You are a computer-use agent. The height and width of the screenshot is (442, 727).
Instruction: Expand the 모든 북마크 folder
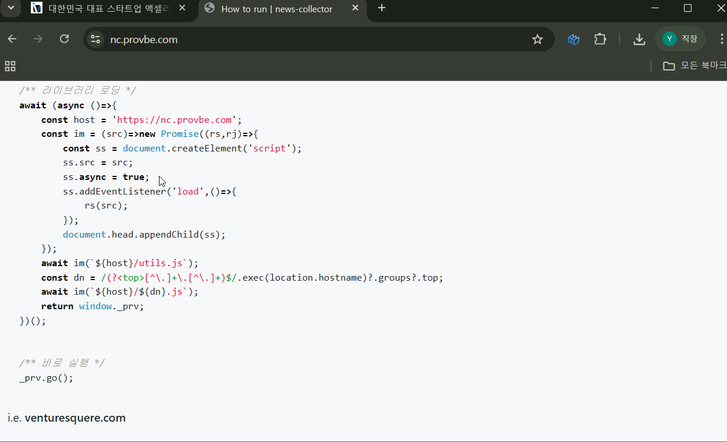pyautogui.click(x=694, y=66)
